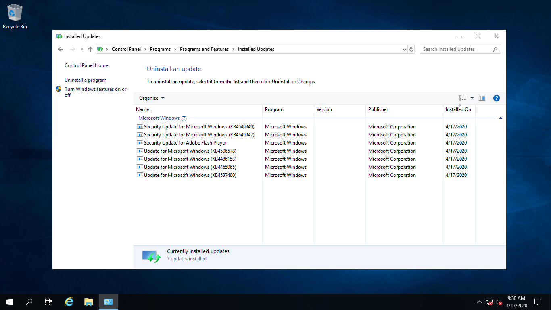This screenshot has width=551, height=310.
Task: Click the address bar location icon
Action: click(100, 49)
